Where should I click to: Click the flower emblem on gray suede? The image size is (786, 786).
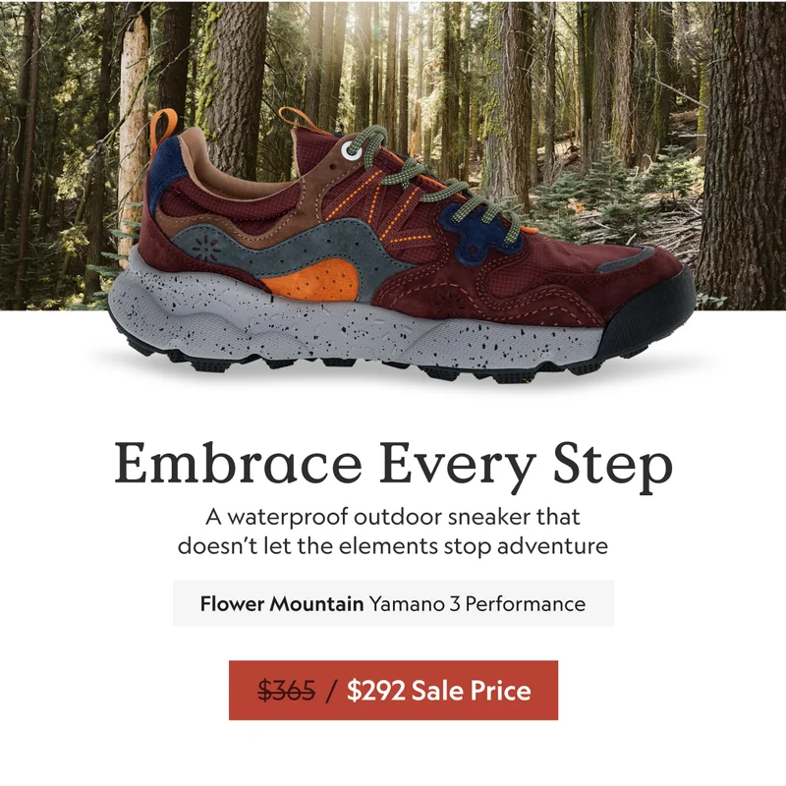point(206,247)
